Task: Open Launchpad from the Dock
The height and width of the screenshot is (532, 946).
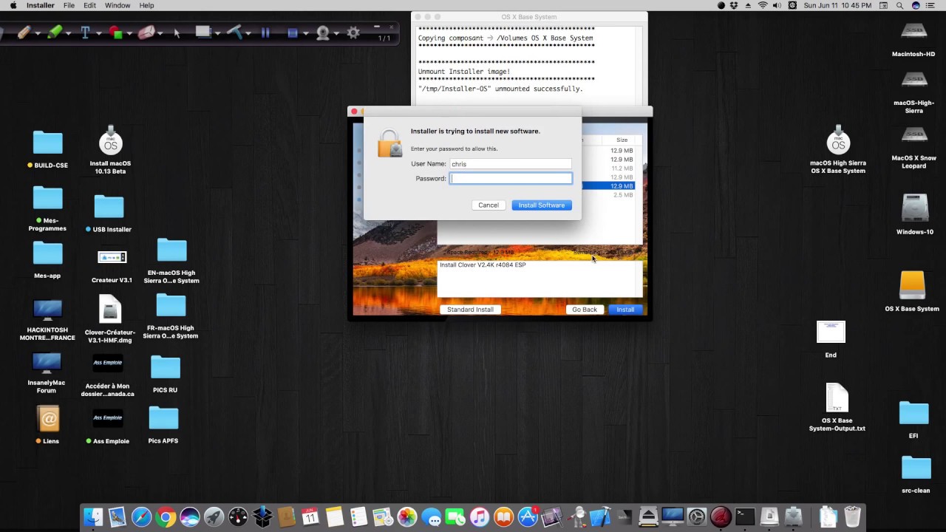Action: 214,516
